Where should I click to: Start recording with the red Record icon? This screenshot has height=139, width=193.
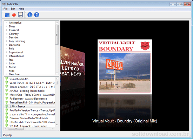pyautogui.click(x=14, y=15)
